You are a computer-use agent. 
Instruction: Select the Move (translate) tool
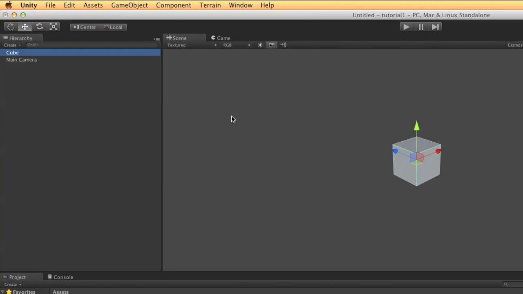tap(25, 27)
